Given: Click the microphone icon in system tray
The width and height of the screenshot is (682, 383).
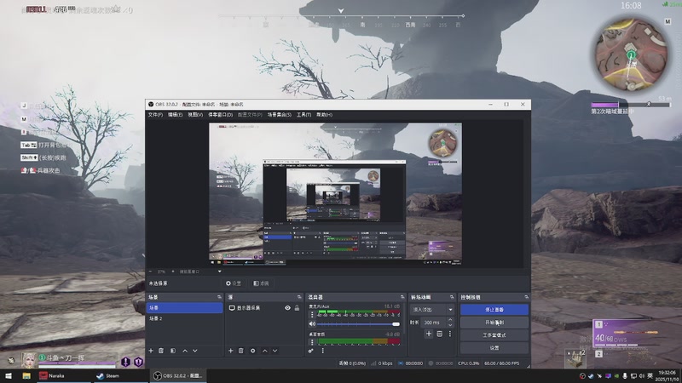Looking at the screenshot, I should coord(625,375).
